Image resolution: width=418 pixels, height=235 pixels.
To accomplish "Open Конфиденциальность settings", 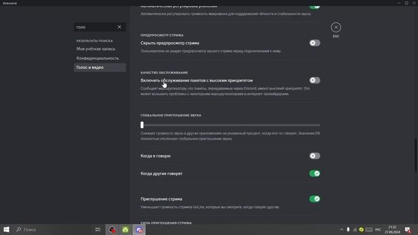I will pos(97,58).
